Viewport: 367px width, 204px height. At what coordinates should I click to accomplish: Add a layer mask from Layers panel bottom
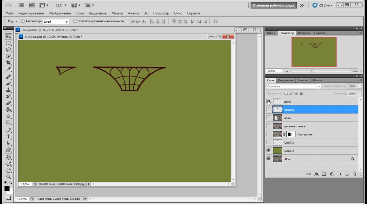[324, 174]
